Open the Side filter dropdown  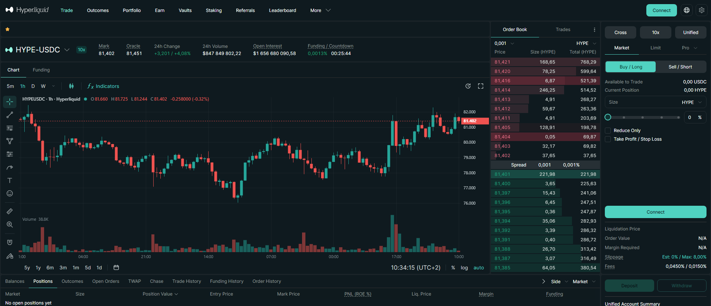tap(560, 282)
